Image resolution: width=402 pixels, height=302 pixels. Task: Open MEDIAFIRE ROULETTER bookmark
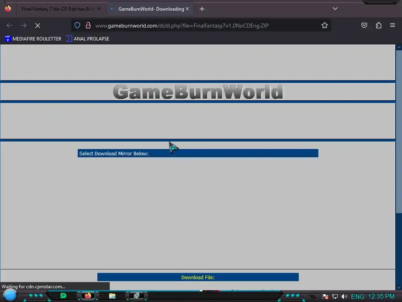(33, 39)
